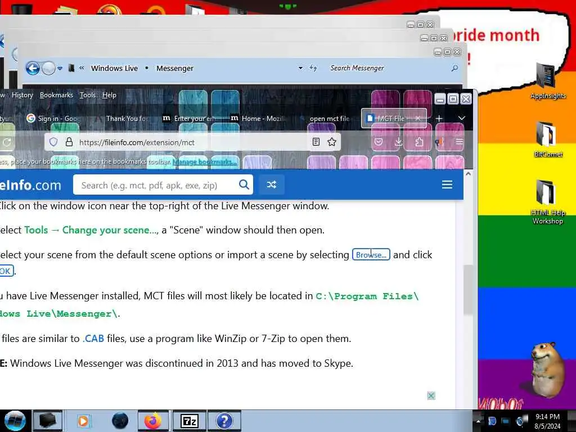Show hidden tray icons arrow

(x=478, y=421)
